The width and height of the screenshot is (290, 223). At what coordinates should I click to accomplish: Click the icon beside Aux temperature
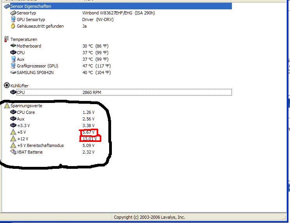13,59
